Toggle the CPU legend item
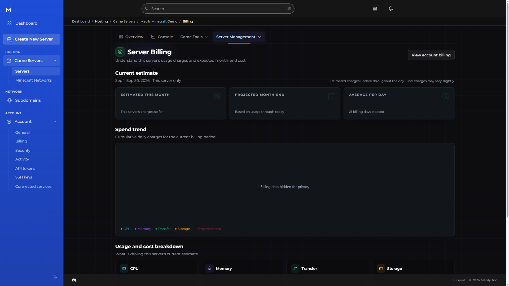 point(126,229)
